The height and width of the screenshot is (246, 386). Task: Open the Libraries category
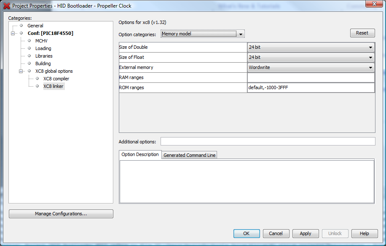pyautogui.click(x=44, y=56)
